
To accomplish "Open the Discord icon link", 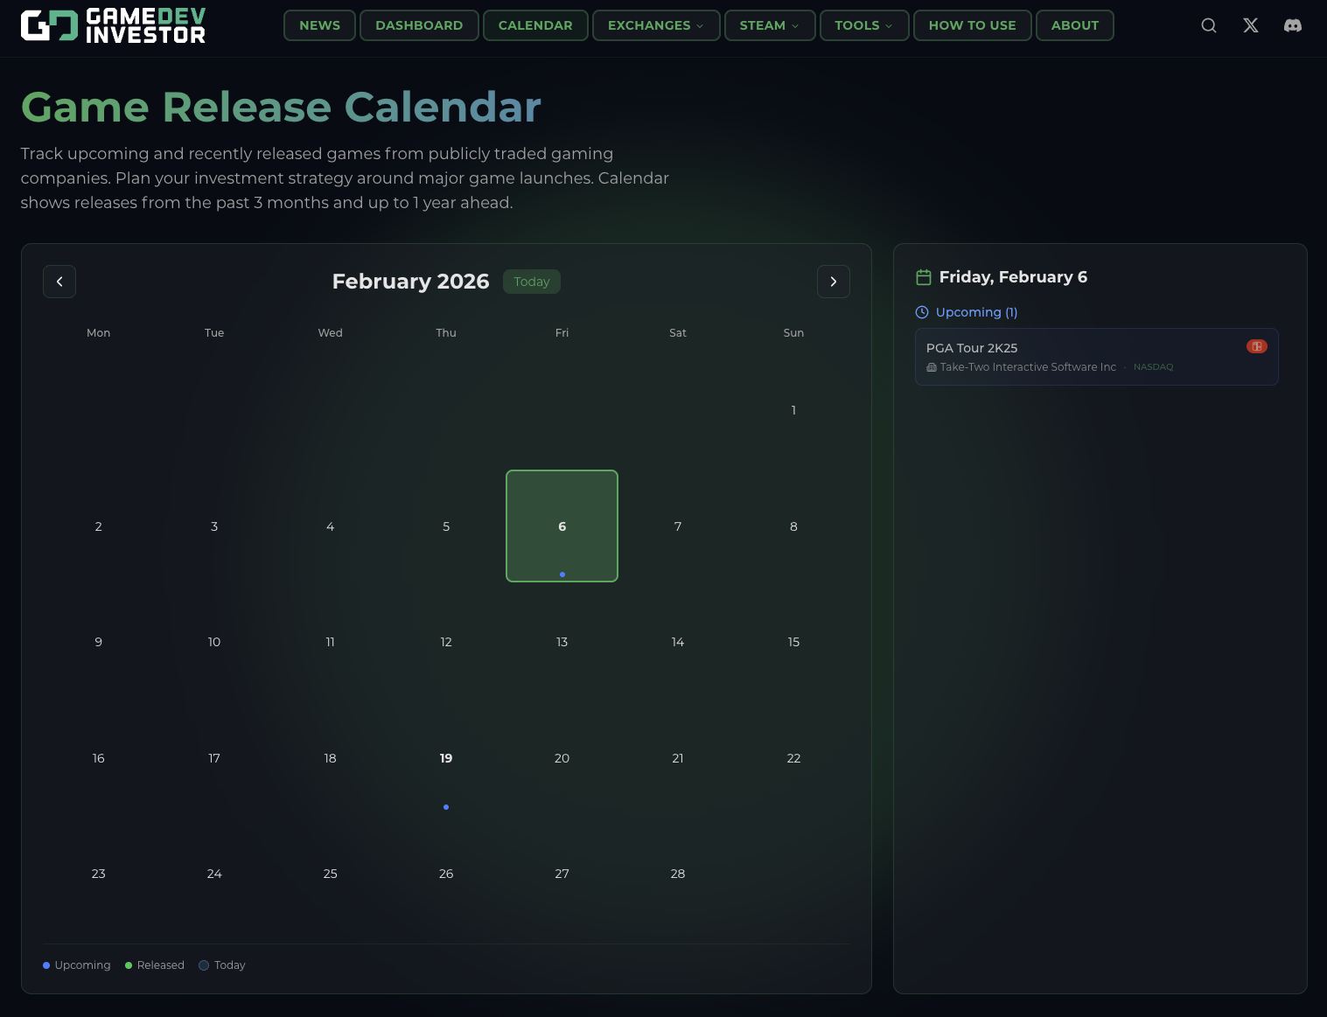I will (x=1293, y=25).
